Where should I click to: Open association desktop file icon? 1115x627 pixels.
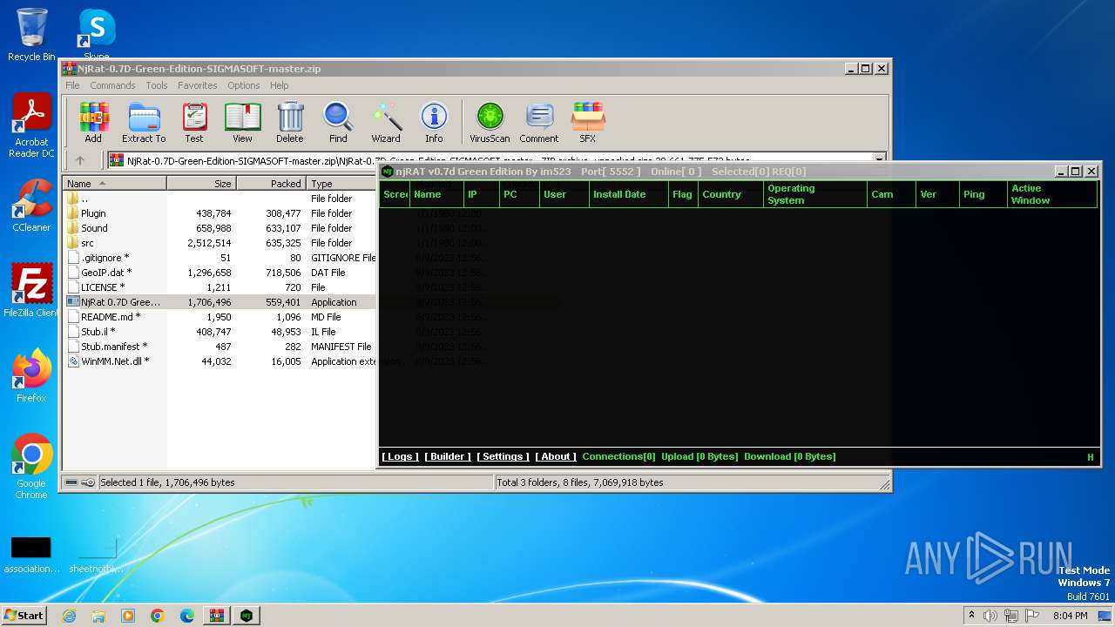tap(31, 556)
